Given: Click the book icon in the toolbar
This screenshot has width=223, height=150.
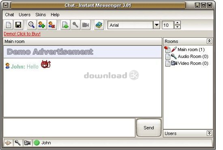Looking at the screenshot, I should [x=99, y=25].
